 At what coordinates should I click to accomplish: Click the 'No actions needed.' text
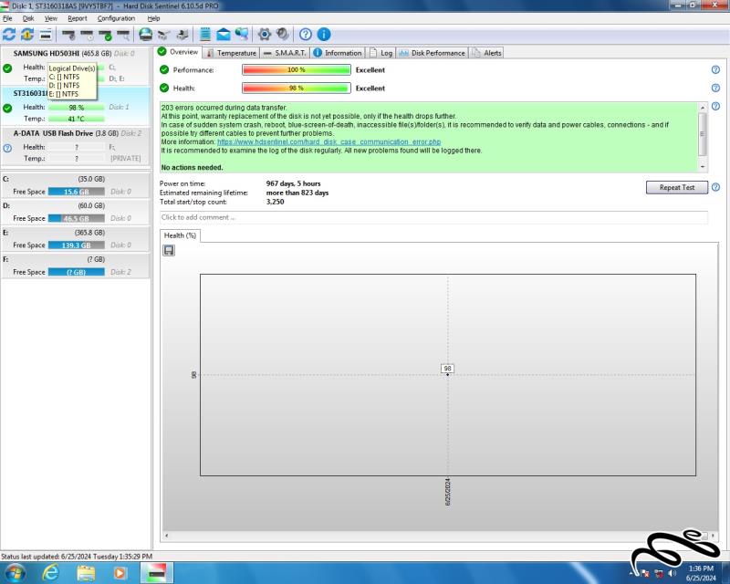[192, 168]
